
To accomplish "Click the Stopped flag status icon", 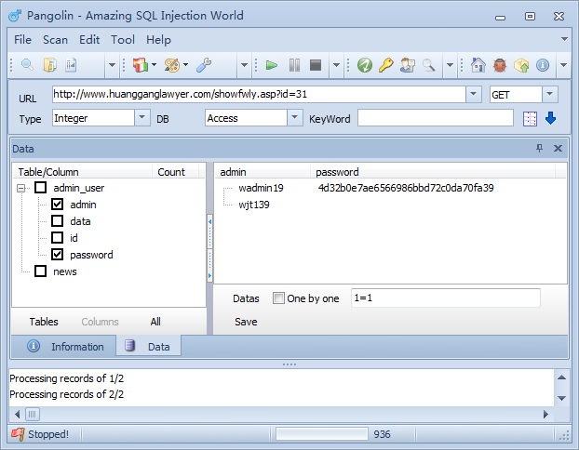I will click(18, 434).
